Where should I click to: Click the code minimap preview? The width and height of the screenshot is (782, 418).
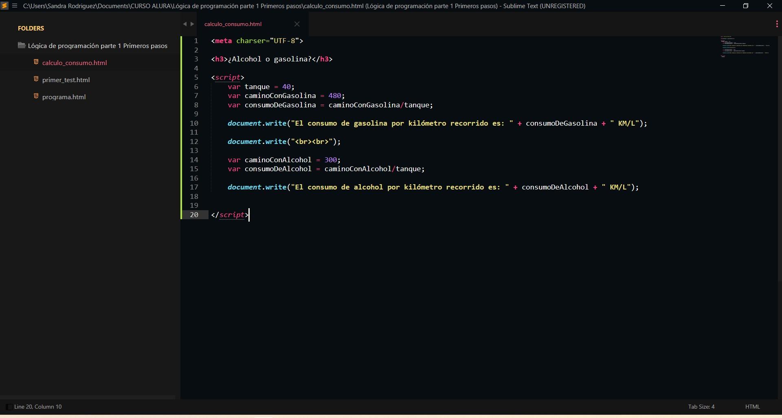tap(745, 46)
